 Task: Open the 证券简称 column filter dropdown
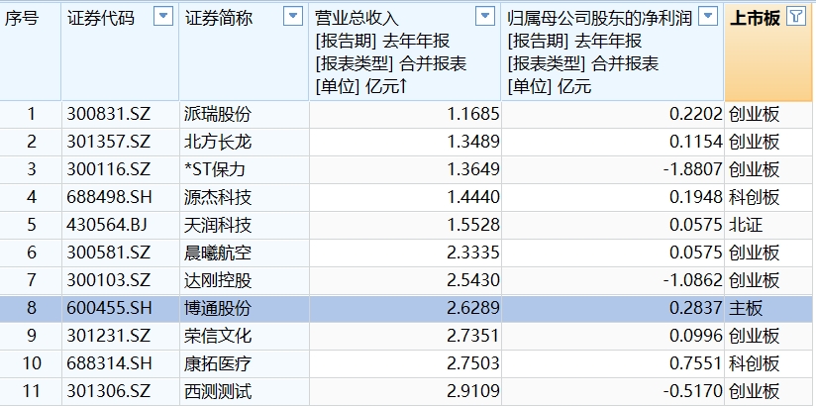293,17
